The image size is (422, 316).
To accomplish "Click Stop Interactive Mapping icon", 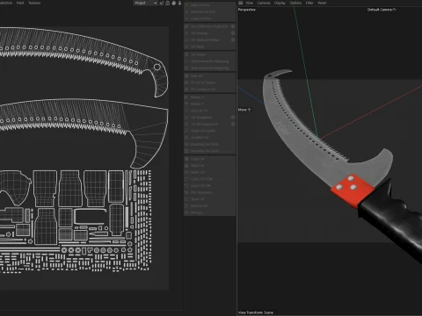I will tap(186, 68).
